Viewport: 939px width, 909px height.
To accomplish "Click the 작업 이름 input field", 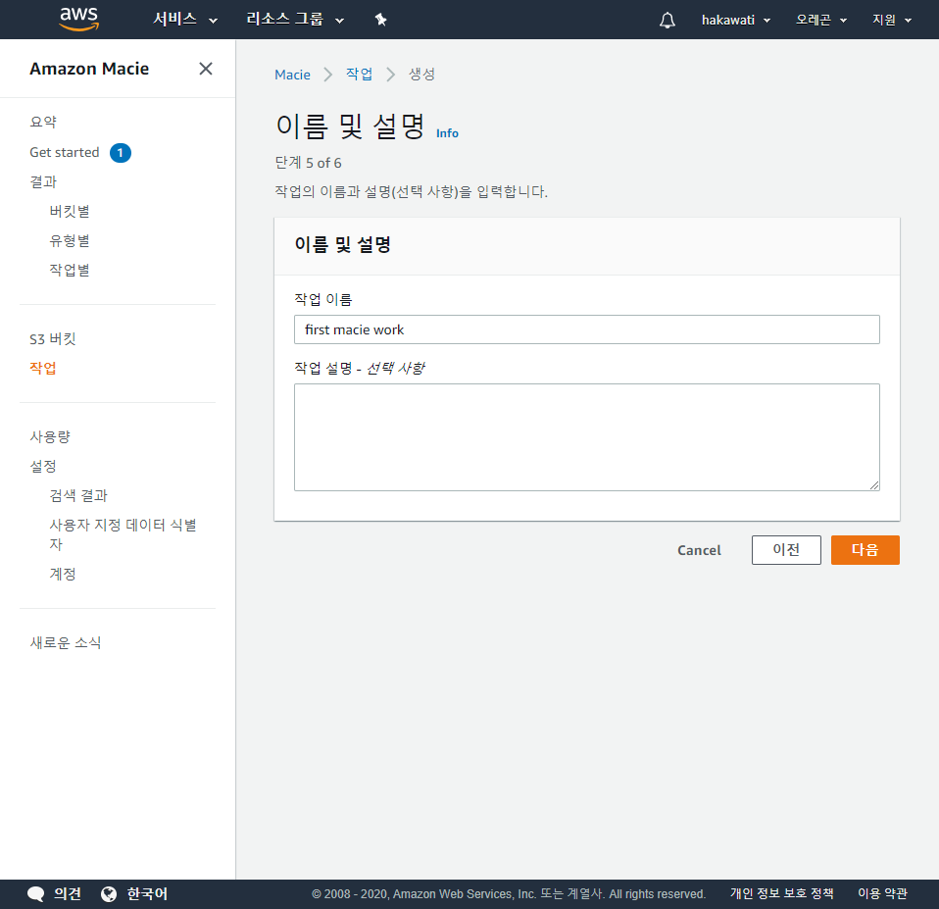I will click(x=587, y=329).
